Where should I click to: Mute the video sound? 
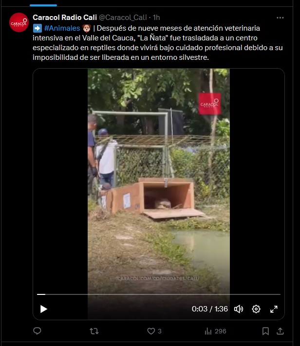[x=239, y=309]
